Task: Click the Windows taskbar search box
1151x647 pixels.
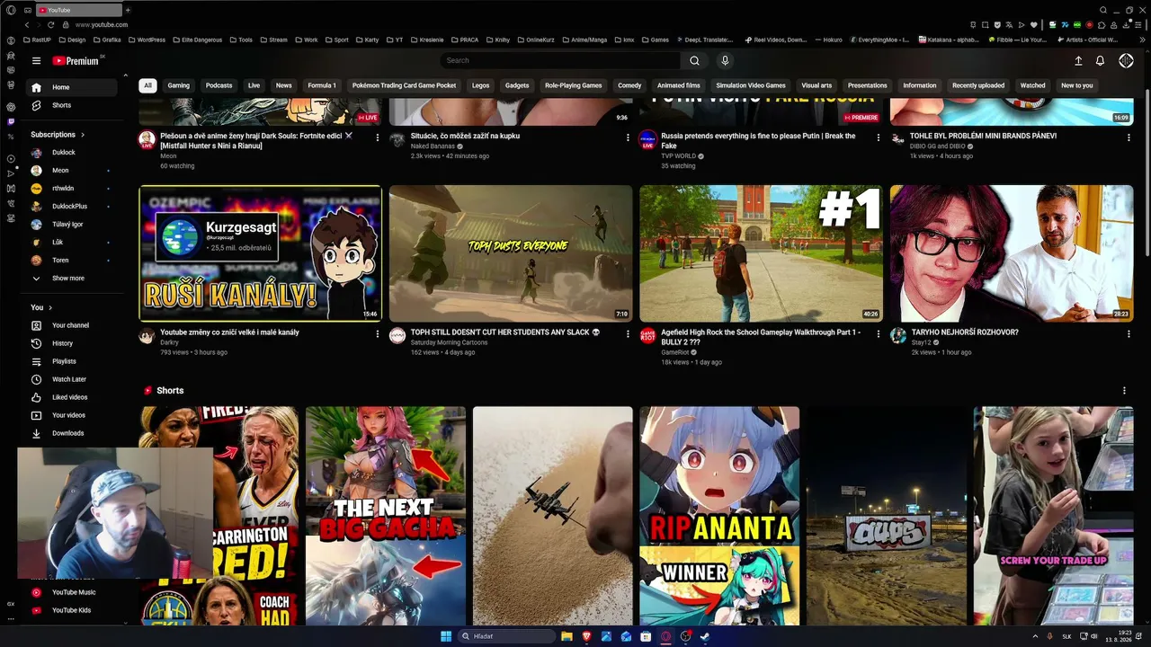Action: point(507,636)
